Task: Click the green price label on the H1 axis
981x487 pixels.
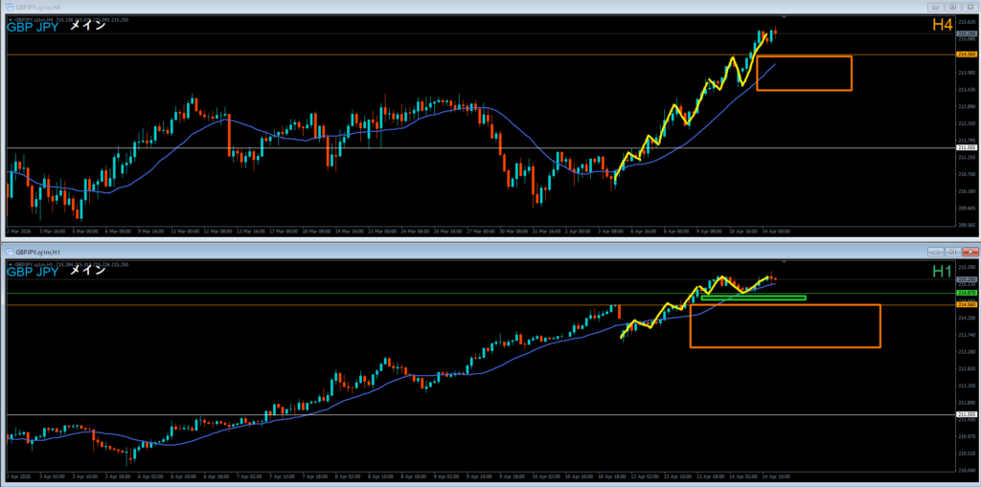Action: tap(966, 293)
